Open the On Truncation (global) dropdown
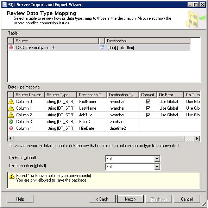 click(157, 167)
